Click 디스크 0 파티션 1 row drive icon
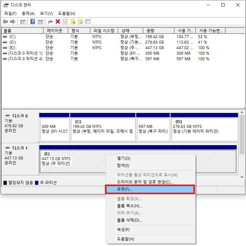 tap(5, 53)
